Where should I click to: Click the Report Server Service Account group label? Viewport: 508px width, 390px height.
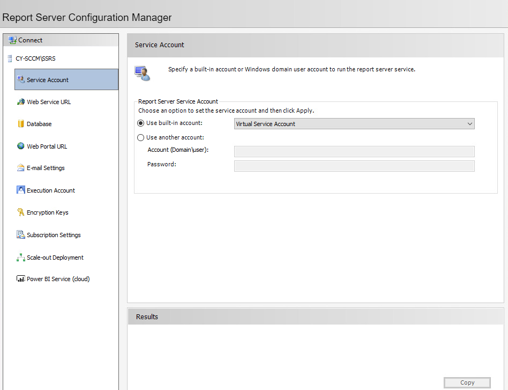tap(178, 101)
